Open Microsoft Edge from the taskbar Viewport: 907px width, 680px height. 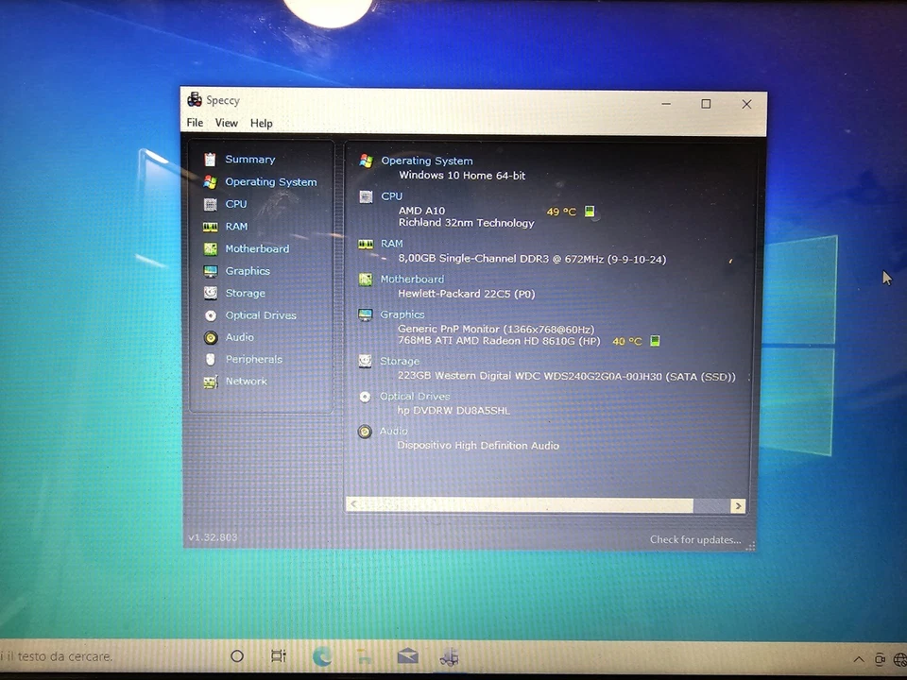pos(321,656)
